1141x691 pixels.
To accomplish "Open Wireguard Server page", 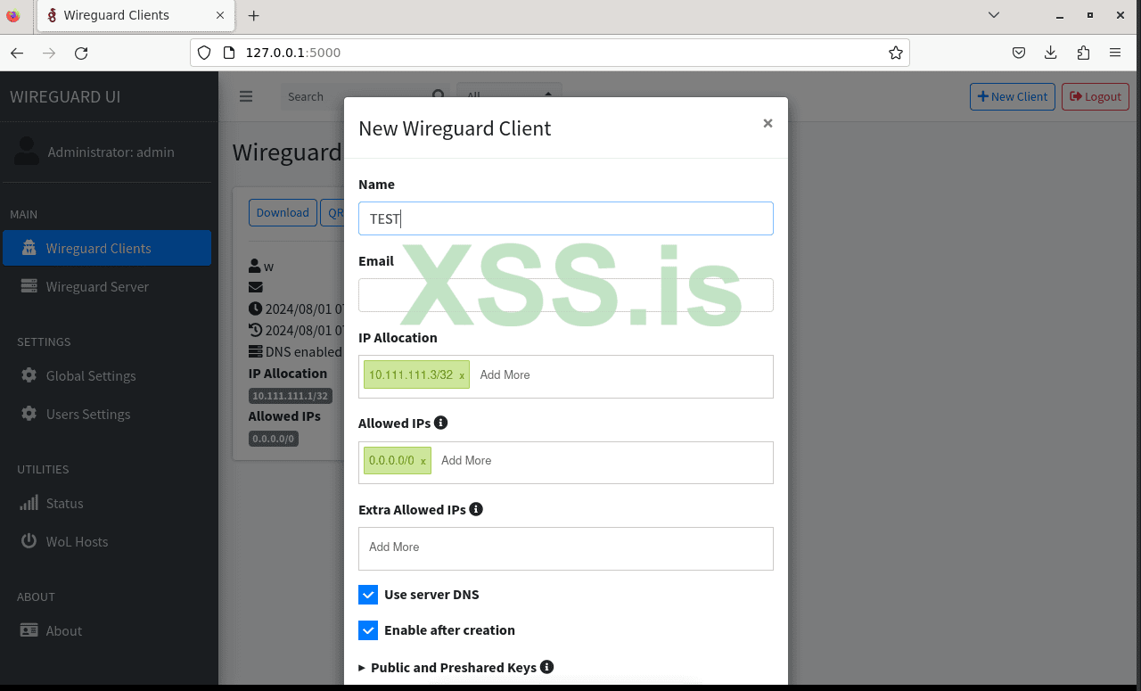I will (107, 286).
